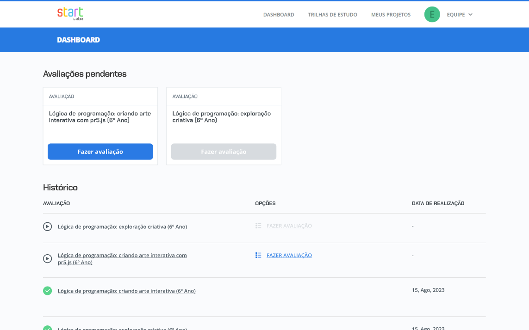Open completed criando arte interativa (6º Ano) link
This screenshot has width=529, height=330.
click(x=126, y=291)
